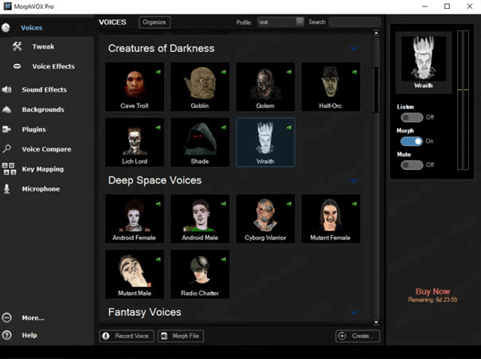Preview Cave Troll with its green speaker icon

point(158,73)
